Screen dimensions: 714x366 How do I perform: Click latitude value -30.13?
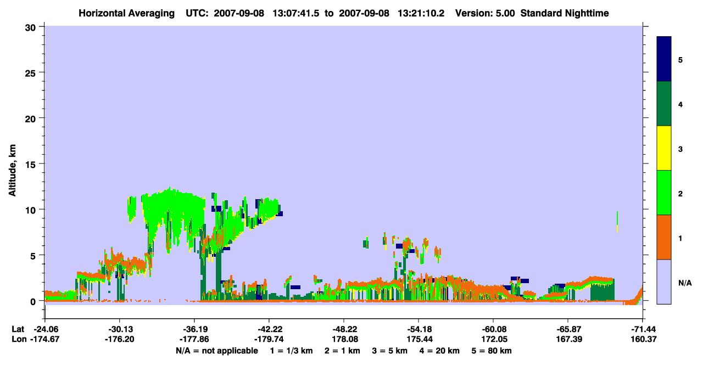click(x=119, y=329)
